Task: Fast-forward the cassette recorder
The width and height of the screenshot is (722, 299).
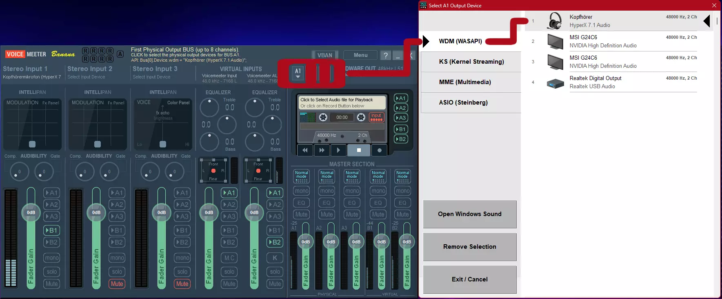Action: (x=322, y=150)
